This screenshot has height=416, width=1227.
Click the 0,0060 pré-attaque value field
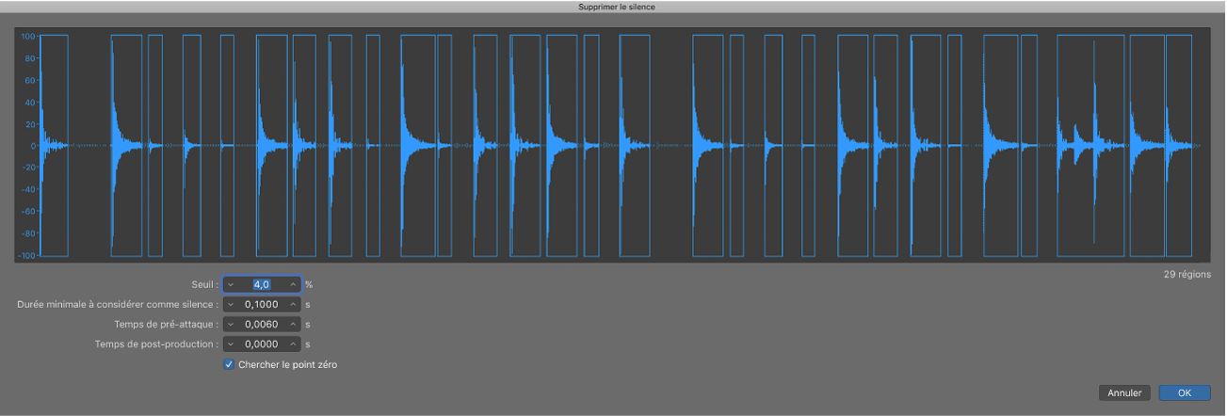click(262, 324)
